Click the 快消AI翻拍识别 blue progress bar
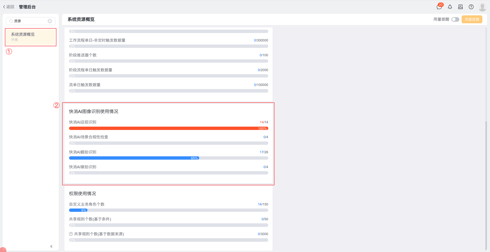Viewport: 490px width, 252px height. coord(134,158)
